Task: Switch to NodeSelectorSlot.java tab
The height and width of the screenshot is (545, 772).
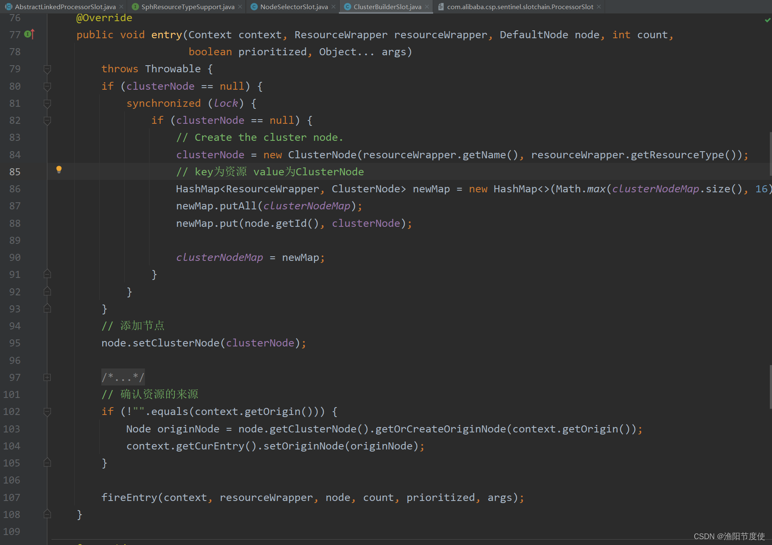Action: [x=294, y=7]
